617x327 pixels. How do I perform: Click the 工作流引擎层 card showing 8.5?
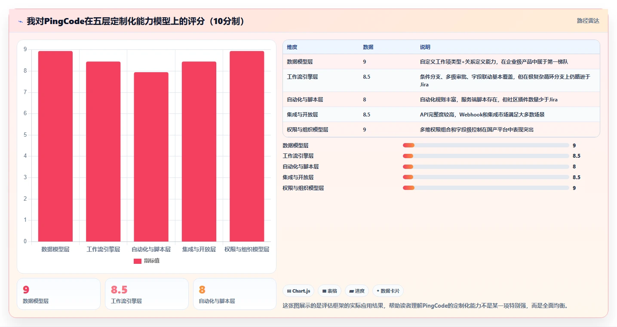click(147, 294)
